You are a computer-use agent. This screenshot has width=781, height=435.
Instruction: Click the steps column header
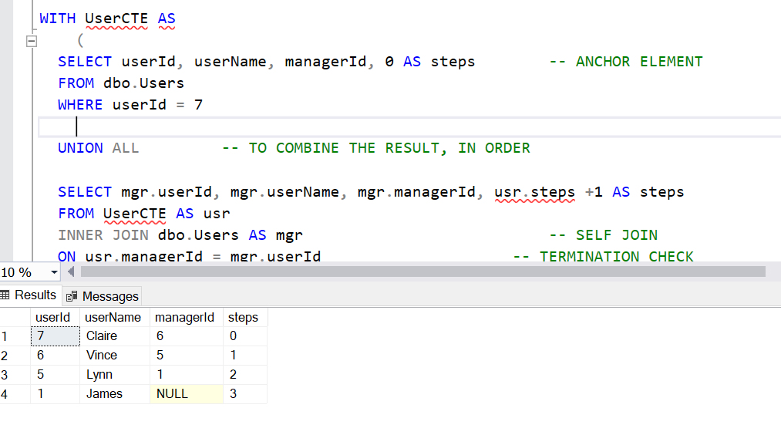pos(243,317)
